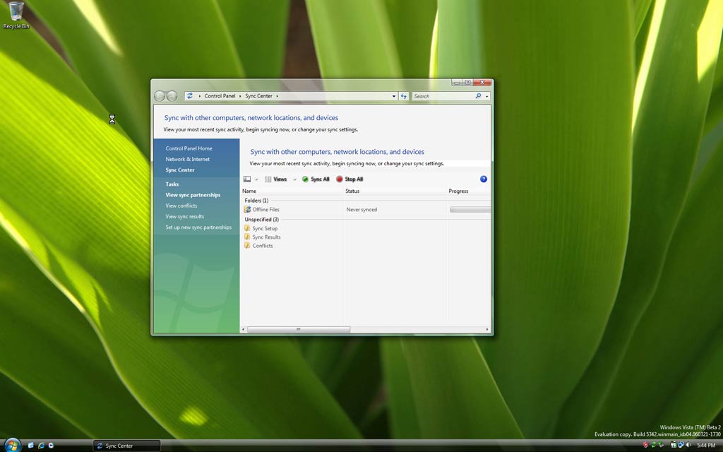Click in the Search input box

coord(442,96)
